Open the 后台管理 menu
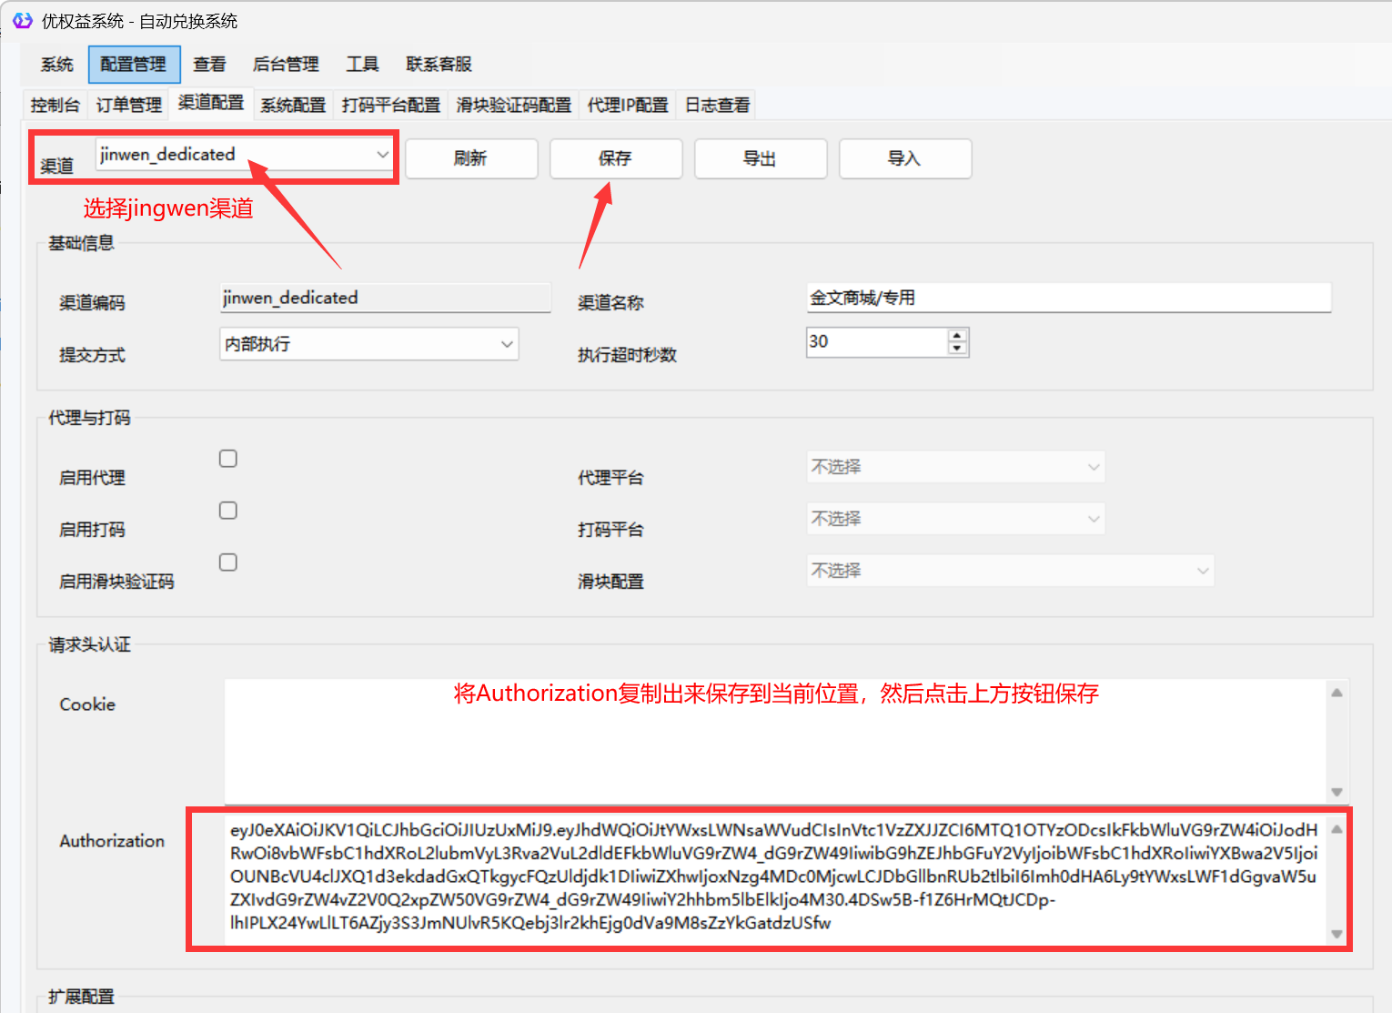 (x=286, y=65)
